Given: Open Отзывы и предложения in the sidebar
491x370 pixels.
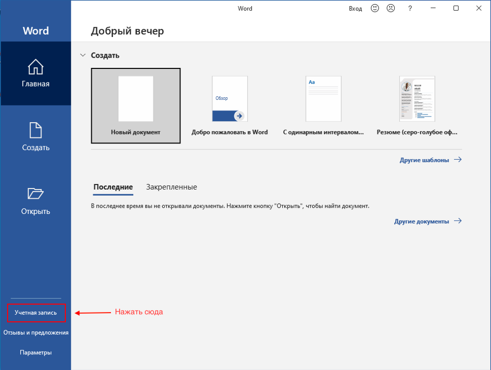Looking at the screenshot, I should click(35, 332).
